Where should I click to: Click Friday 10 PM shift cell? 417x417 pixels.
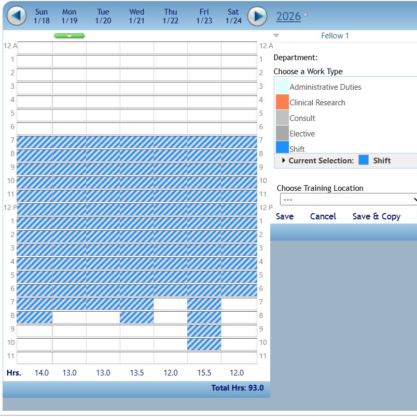pos(204,344)
